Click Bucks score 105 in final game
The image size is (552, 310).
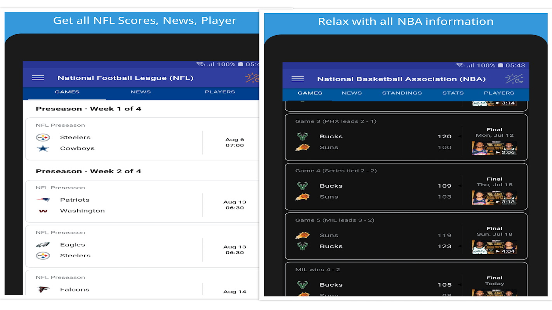click(444, 285)
